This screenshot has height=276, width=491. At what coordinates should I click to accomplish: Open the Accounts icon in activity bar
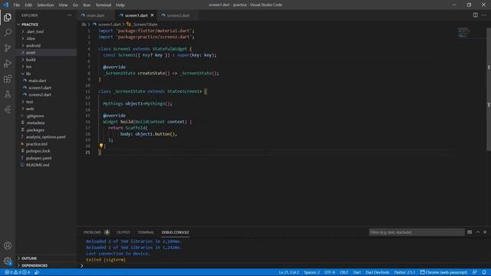8,245
